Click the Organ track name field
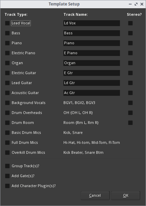146x206 pixels. coord(92,63)
